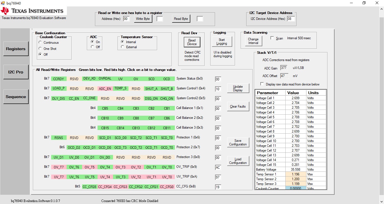Click Change Interval button
Viewport: 384px width, 204px height.
(x=253, y=41)
